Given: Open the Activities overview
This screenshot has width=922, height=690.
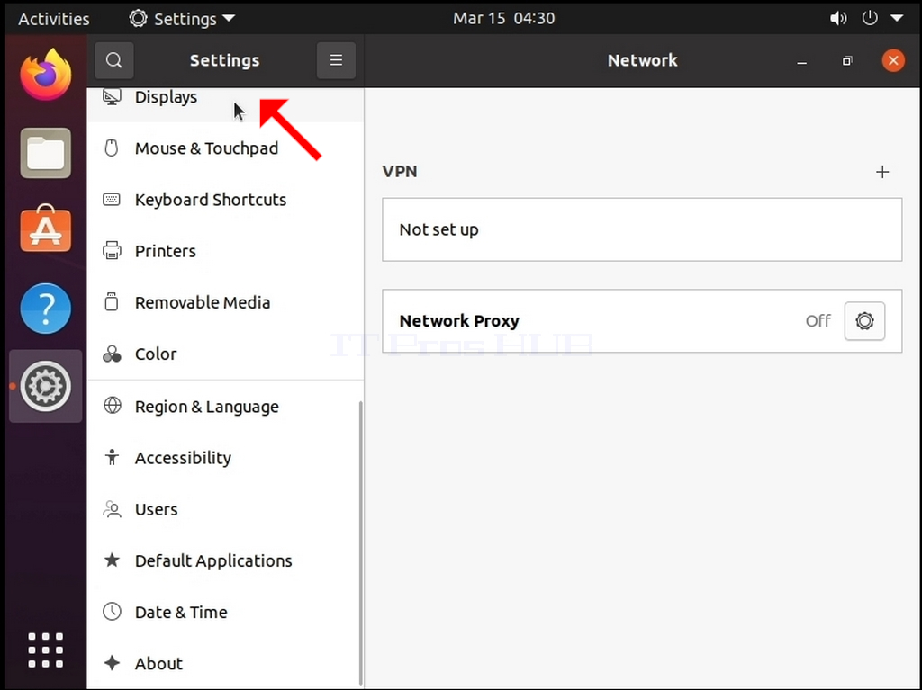Looking at the screenshot, I should pos(53,19).
